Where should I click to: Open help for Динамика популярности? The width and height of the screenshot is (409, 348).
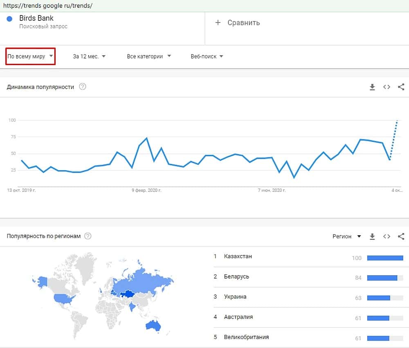83,87
